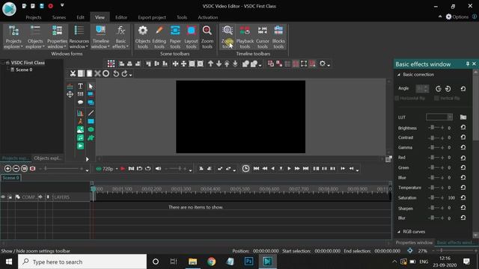Switch to the Properties window bottom tab
The height and width of the screenshot is (269, 479).
pyautogui.click(x=414, y=242)
